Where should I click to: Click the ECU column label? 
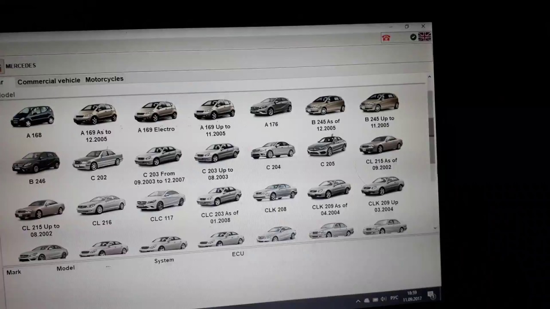(238, 254)
